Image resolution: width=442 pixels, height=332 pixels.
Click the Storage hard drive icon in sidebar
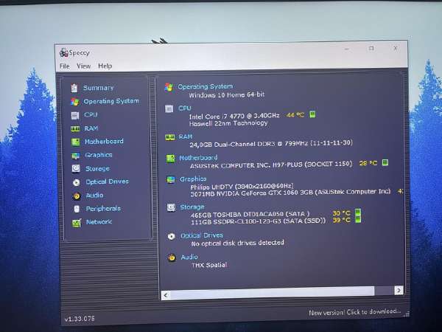[x=76, y=168]
